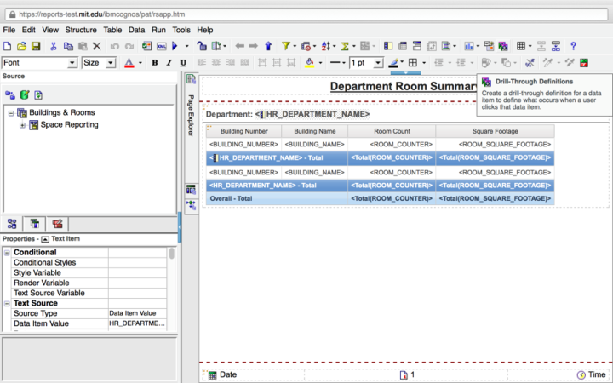Image resolution: width=613 pixels, height=383 pixels.
Task: Expand the Space Reporting tree node
Action: 23,124
